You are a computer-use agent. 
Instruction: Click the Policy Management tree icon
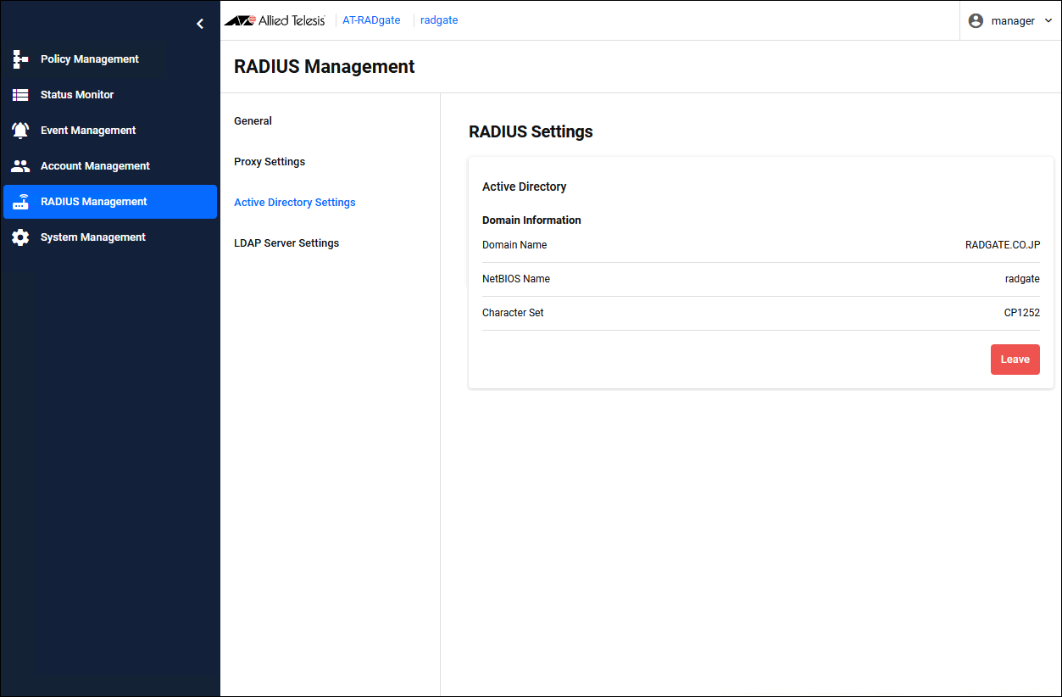pyautogui.click(x=20, y=59)
